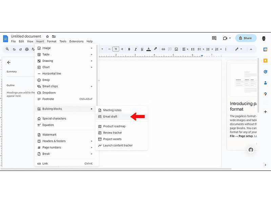
Task: Open the View menu
Action: point(30,41)
